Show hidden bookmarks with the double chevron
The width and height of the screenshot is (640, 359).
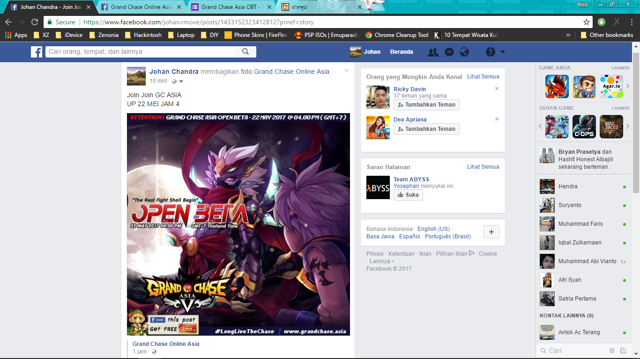coord(568,35)
